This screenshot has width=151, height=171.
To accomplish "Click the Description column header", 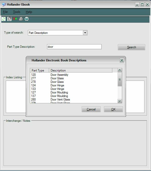I will pos(81,70).
